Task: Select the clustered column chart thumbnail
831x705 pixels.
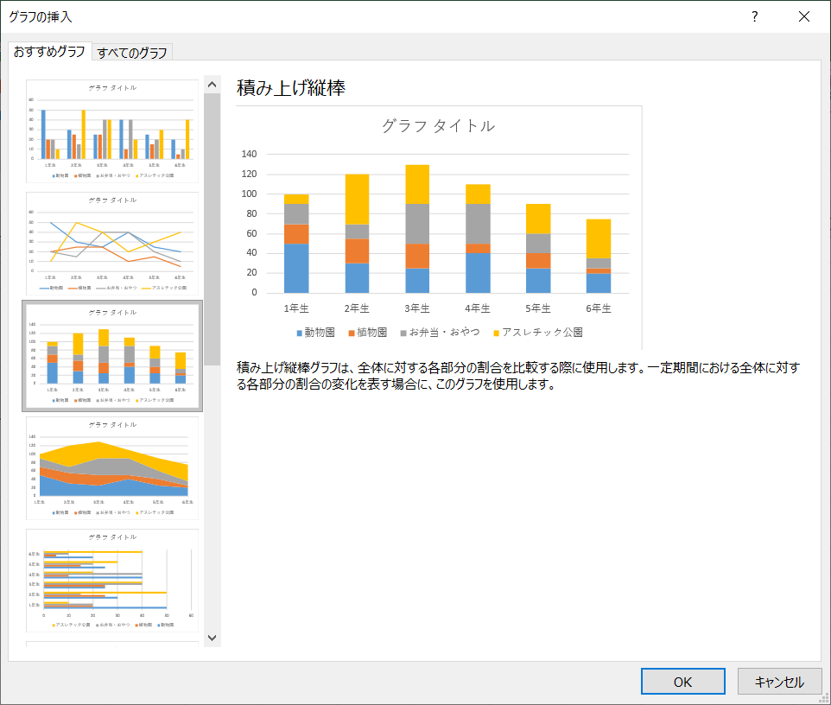Action: [112, 130]
